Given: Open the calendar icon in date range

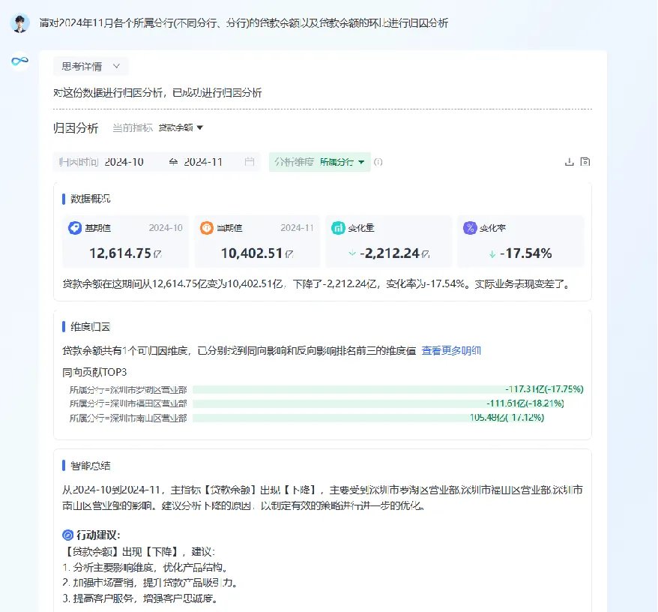Looking at the screenshot, I should click(x=250, y=162).
